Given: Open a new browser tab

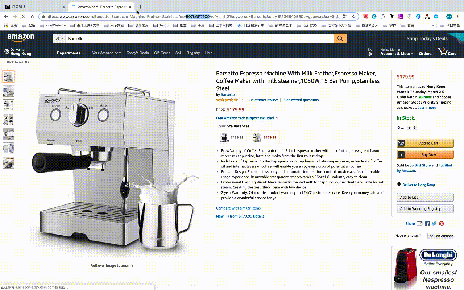Looking at the screenshot, I should 141,7.
